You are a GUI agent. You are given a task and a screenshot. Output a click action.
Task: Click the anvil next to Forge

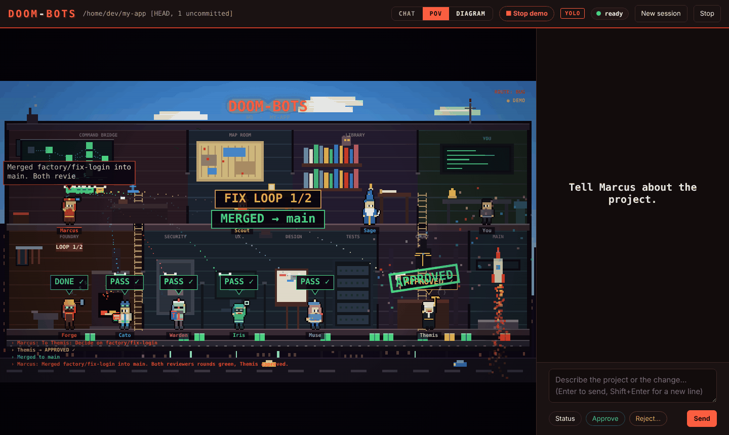tap(46, 320)
